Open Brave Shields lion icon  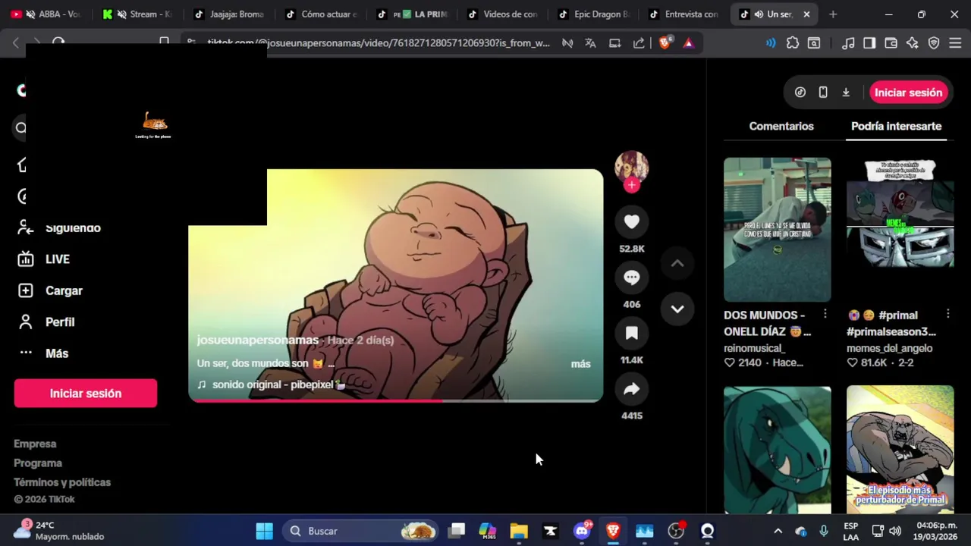(x=665, y=43)
